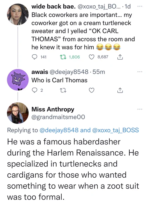Open the @deejay8548 mention in replying-to line
This screenshot has width=150, height=203.
59,130
